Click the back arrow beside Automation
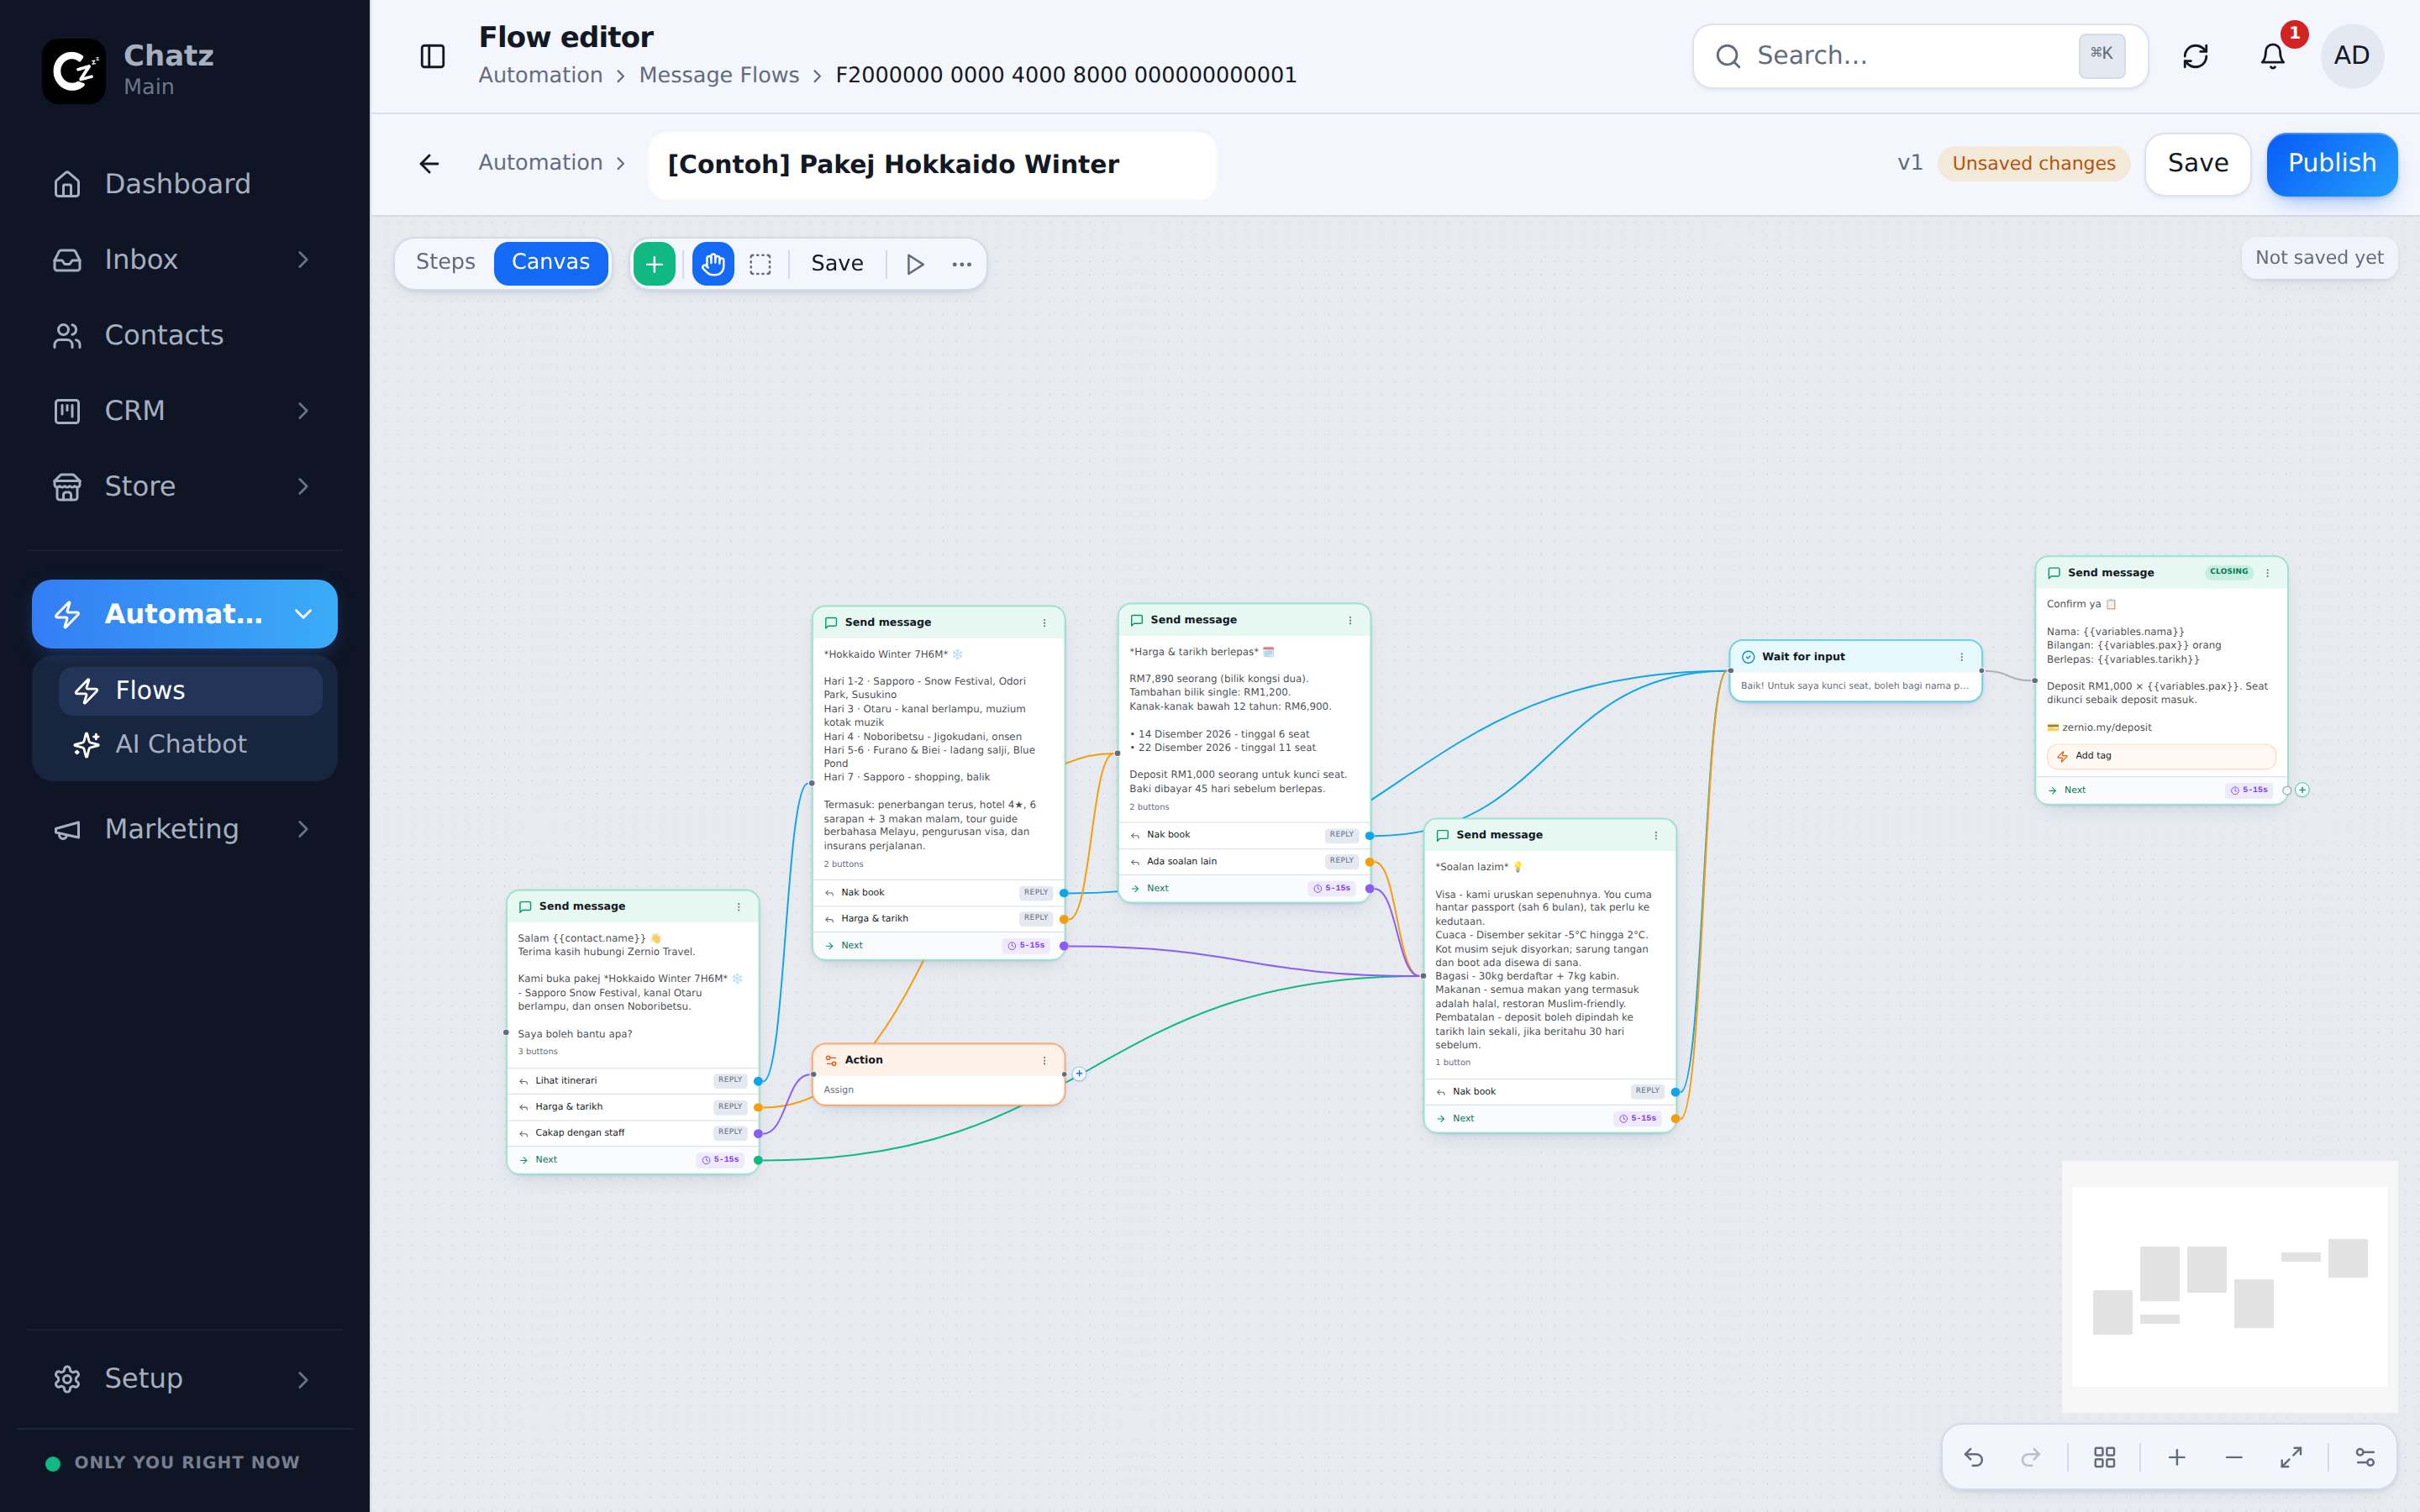 (429, 164)
